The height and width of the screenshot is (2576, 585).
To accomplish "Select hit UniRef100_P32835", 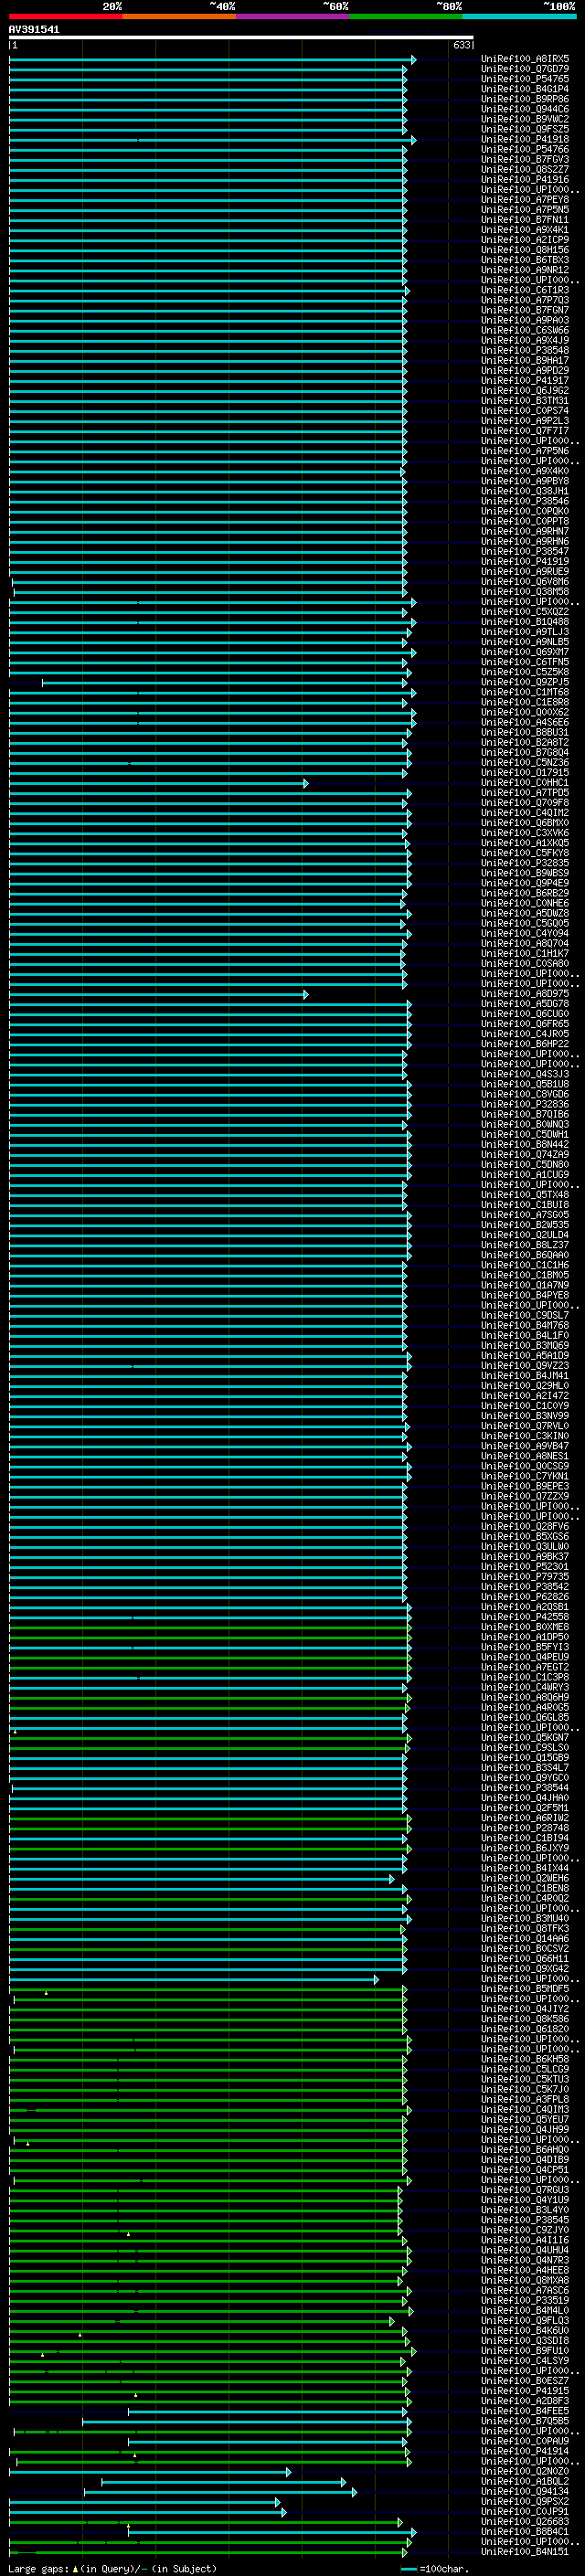I will point(525,864).
